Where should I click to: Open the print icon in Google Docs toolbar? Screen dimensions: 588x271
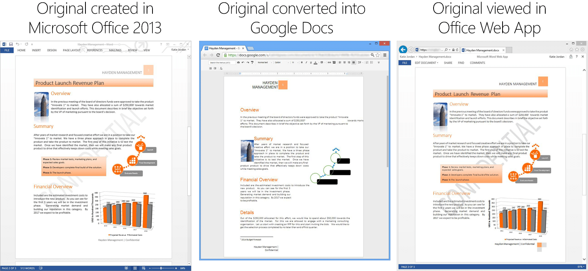click(239, 63)
